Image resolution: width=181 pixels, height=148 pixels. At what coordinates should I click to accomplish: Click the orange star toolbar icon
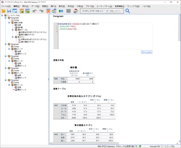[48, 11]
